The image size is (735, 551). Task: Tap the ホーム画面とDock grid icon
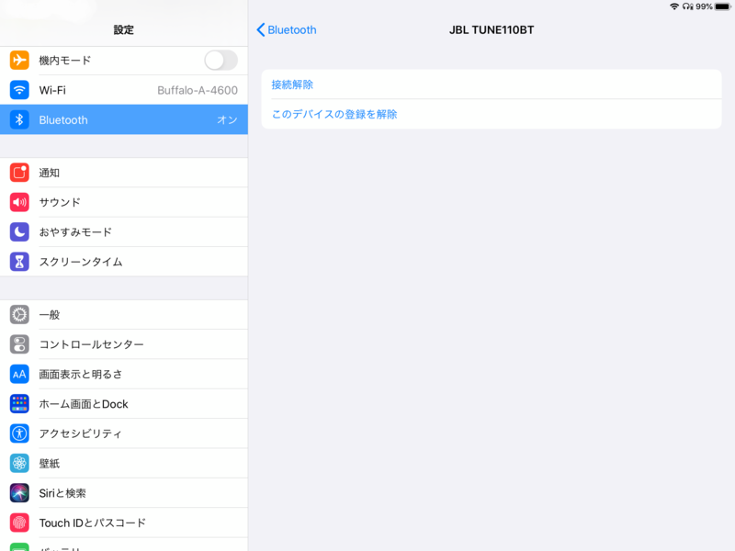[19, 403]
